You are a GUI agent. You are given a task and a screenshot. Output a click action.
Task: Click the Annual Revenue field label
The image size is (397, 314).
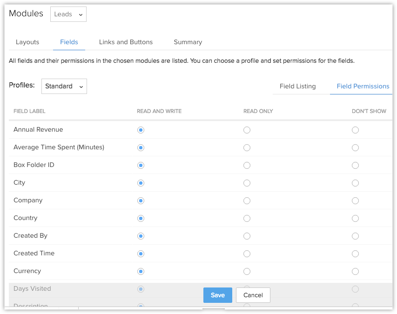pyautogui.click(x=38, y=130)
